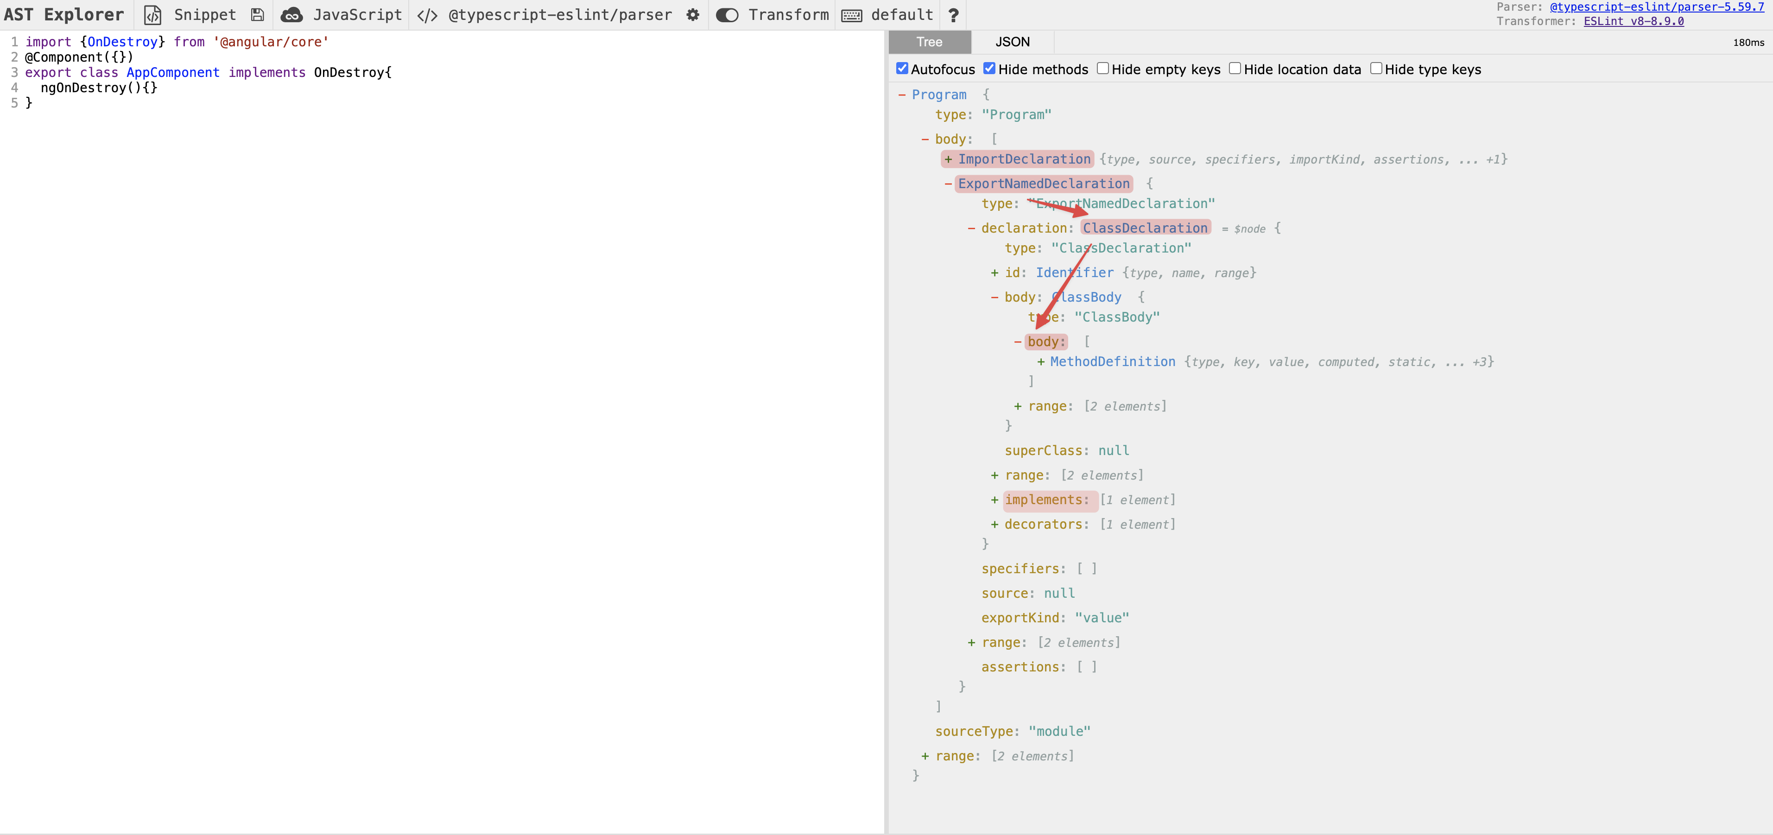1773x835 pixels.
Task: Switch to the JSON tab
Action: point(1013,42)
